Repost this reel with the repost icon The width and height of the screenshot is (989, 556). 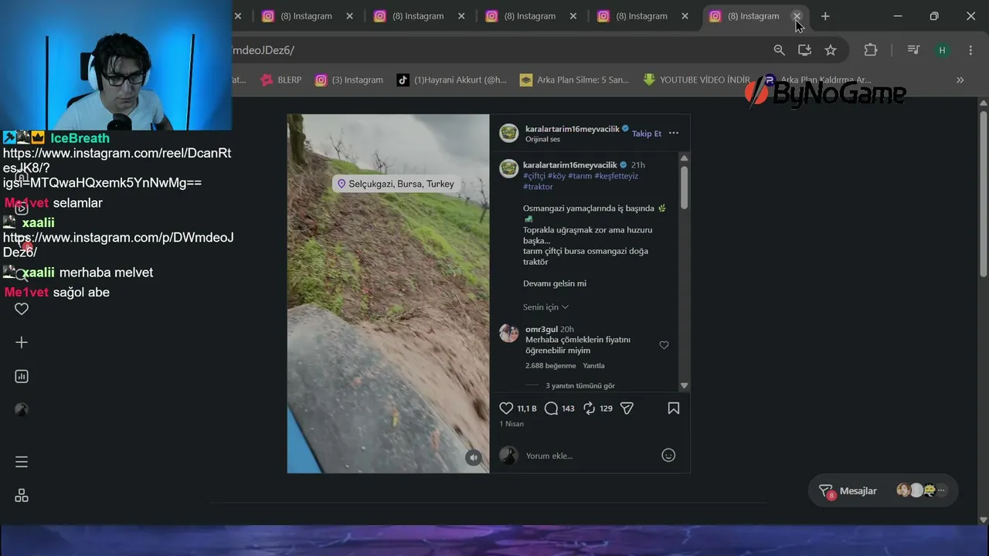tap(589, 409)
